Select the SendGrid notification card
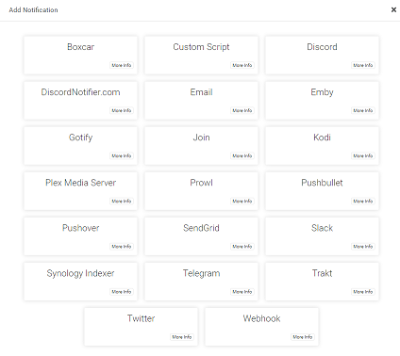The height and width of the screenshot is (356, 400). pos(201,236)
